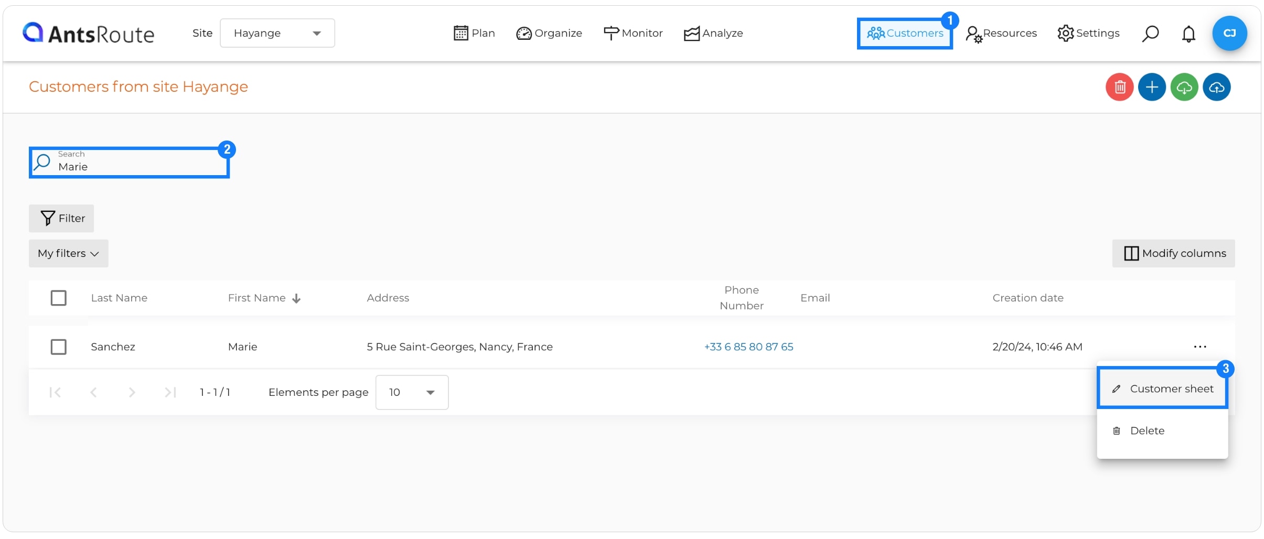Viewport: 1264px width, 539px height.
Task: Click the search field containing Marie
Action: pos(129,163)
